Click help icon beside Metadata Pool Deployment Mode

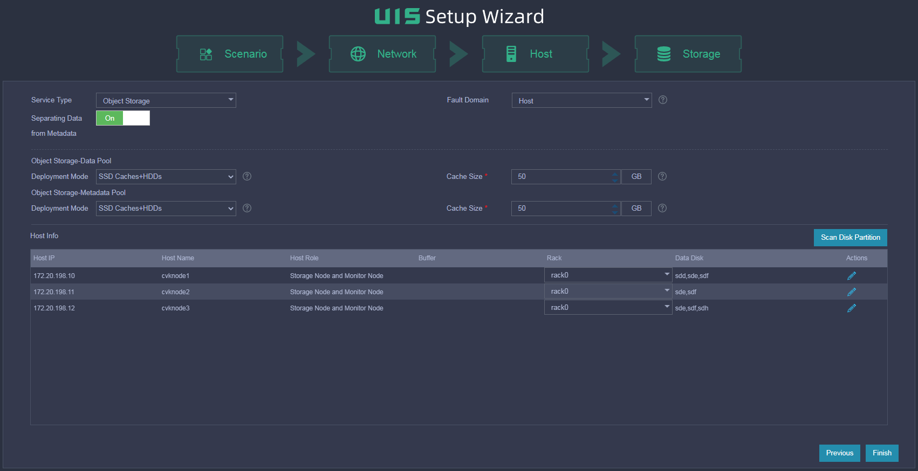(x=247, y=208)
